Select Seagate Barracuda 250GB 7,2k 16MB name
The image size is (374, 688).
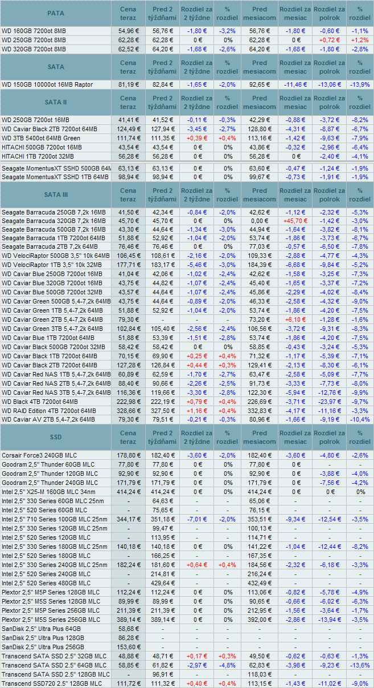54,212
